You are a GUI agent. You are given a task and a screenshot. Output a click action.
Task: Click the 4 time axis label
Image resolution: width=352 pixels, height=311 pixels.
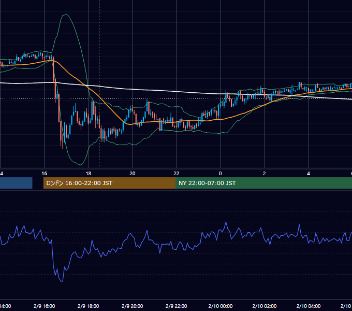pyautogui.click(x=308, y=174)
